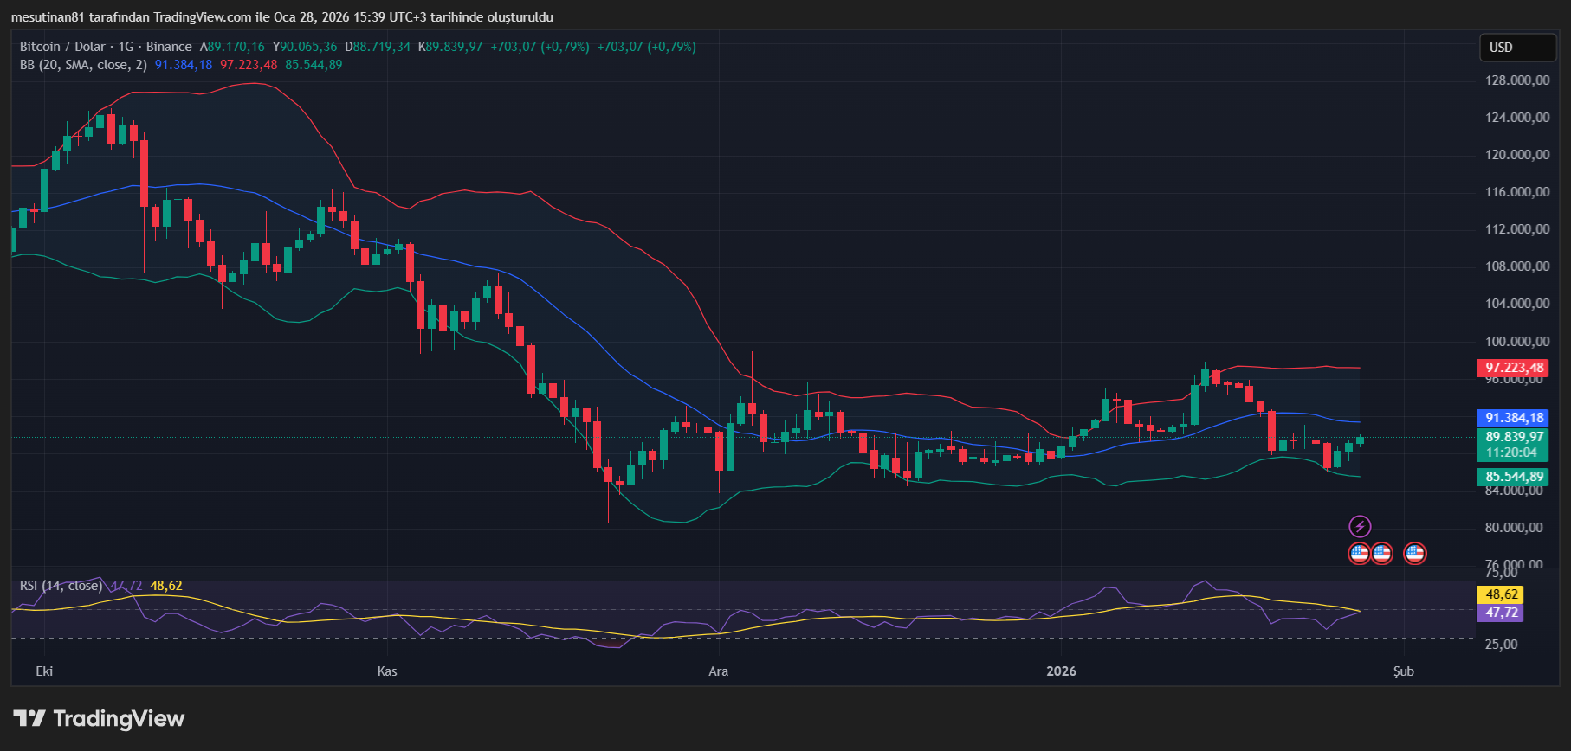This screenshot has width=1571, height=751.
Task: Click the Kas month on time axis
Action: pos(387,671)
